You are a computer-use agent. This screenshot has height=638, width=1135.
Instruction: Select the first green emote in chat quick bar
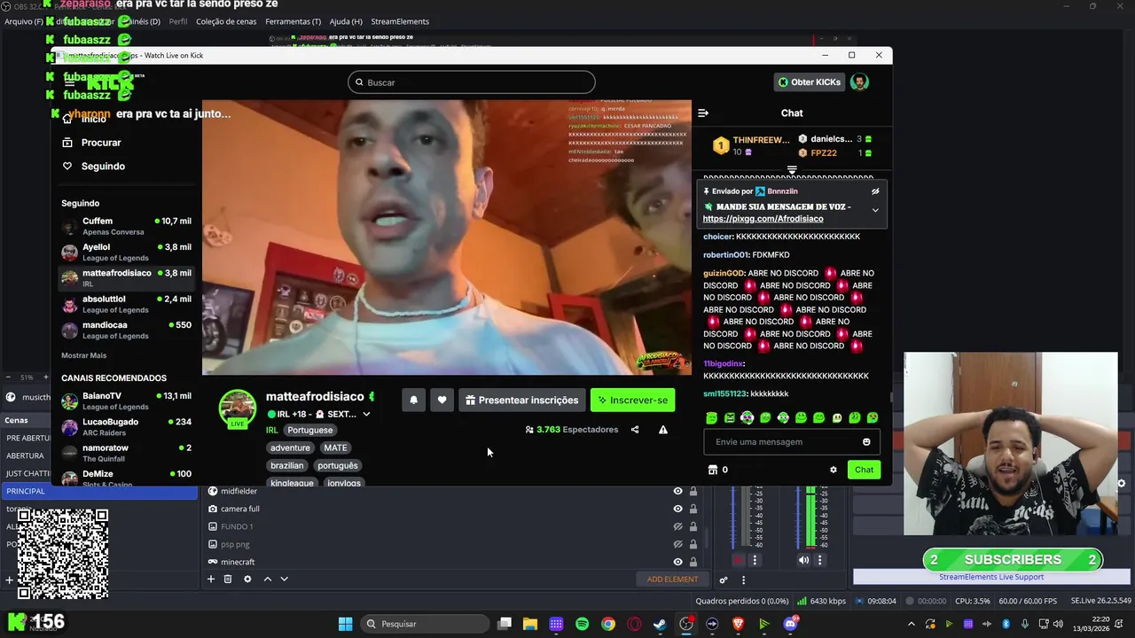(712, 417)
